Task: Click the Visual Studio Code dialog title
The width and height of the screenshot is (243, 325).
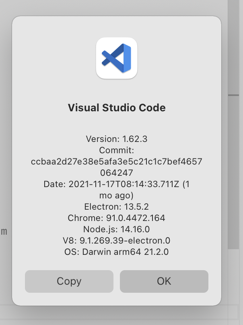Action: point(117,108)
